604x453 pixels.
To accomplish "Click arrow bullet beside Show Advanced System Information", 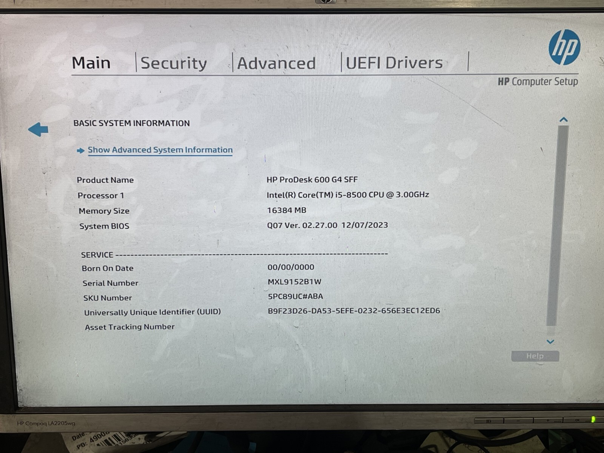I will click(x=80, y=151).
